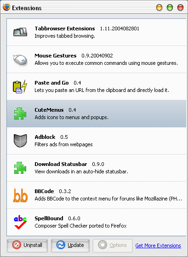This screenshot has height=257, width=188.
Task: Click the Update button
Action: click(x=70, y=246)
